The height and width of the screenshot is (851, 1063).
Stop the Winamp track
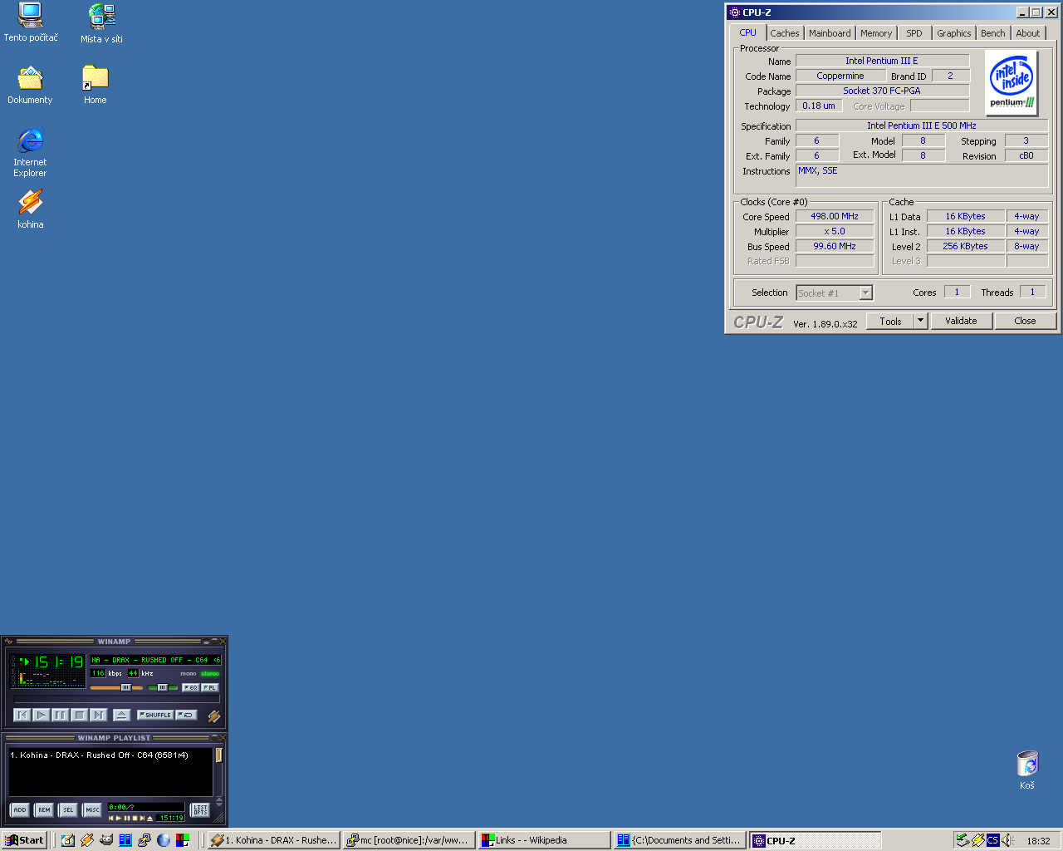80,715
